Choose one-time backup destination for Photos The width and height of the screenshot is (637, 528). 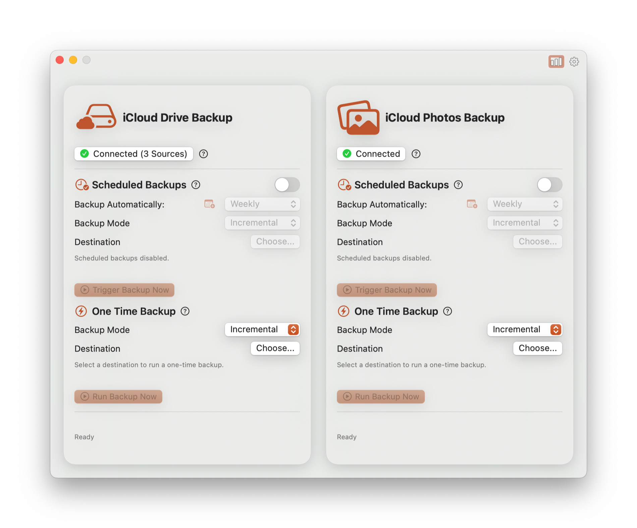(538, 348)
